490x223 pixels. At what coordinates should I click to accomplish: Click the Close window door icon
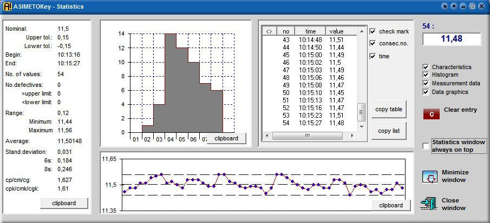pos(429,204)
